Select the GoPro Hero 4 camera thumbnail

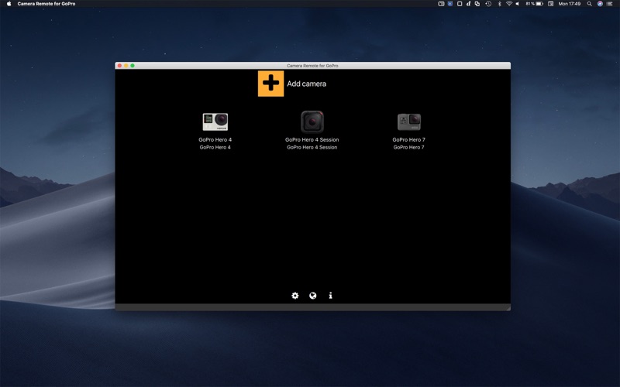click(215, 122)
